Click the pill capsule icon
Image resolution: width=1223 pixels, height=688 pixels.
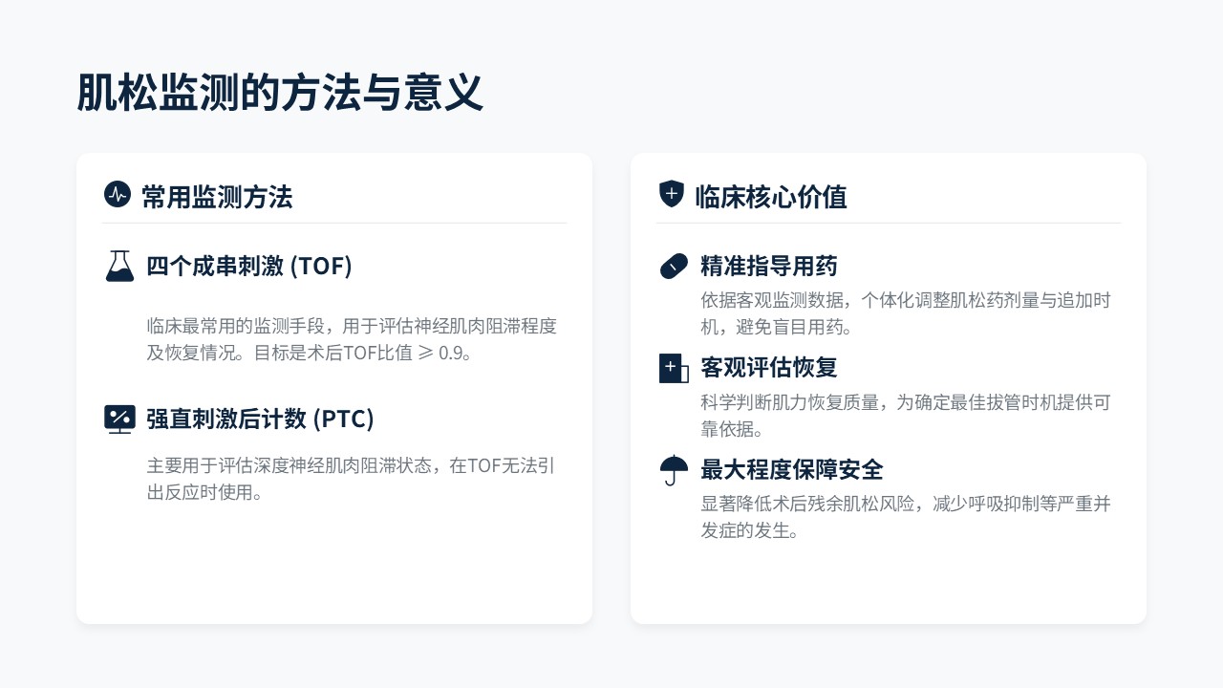(674, 266)
